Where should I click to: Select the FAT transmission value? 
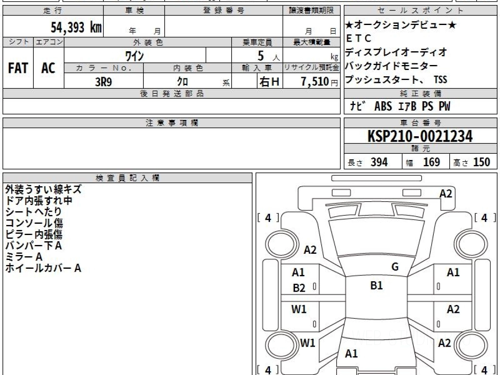18,68
